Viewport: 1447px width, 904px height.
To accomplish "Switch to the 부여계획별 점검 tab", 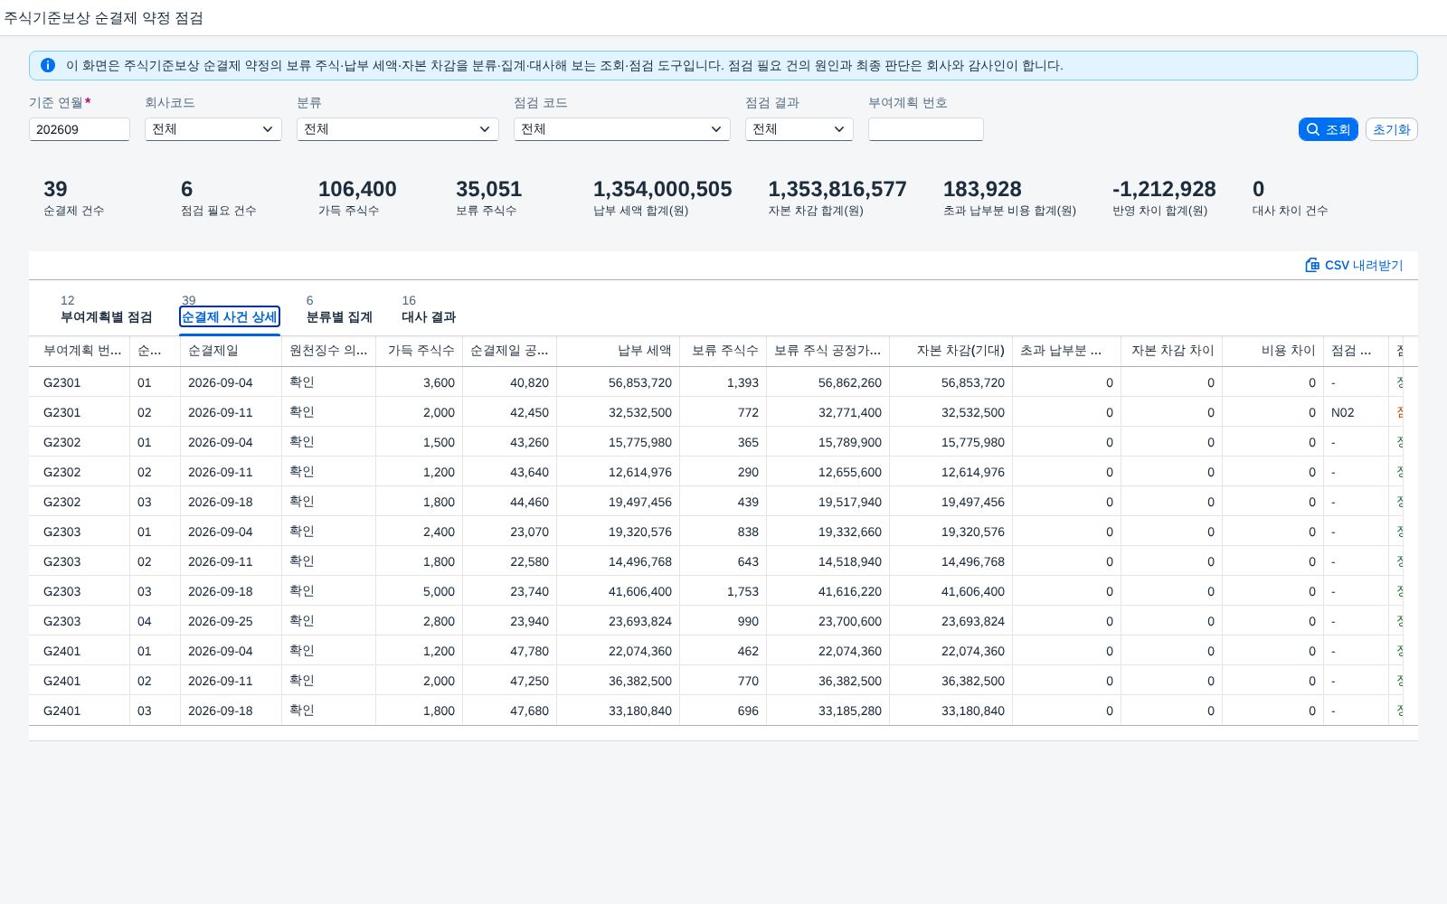I will [x=106, y=316].
